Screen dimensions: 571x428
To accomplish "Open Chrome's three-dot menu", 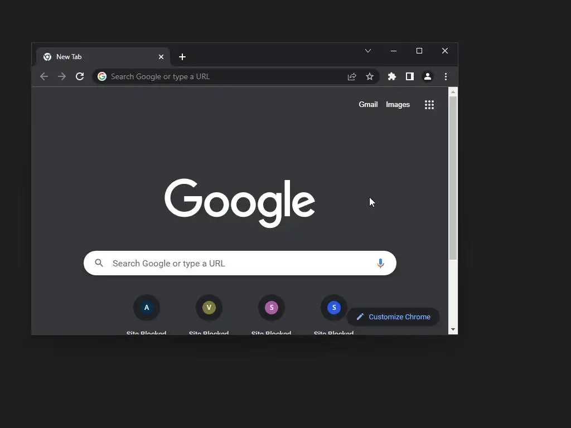I will (446, 76).
